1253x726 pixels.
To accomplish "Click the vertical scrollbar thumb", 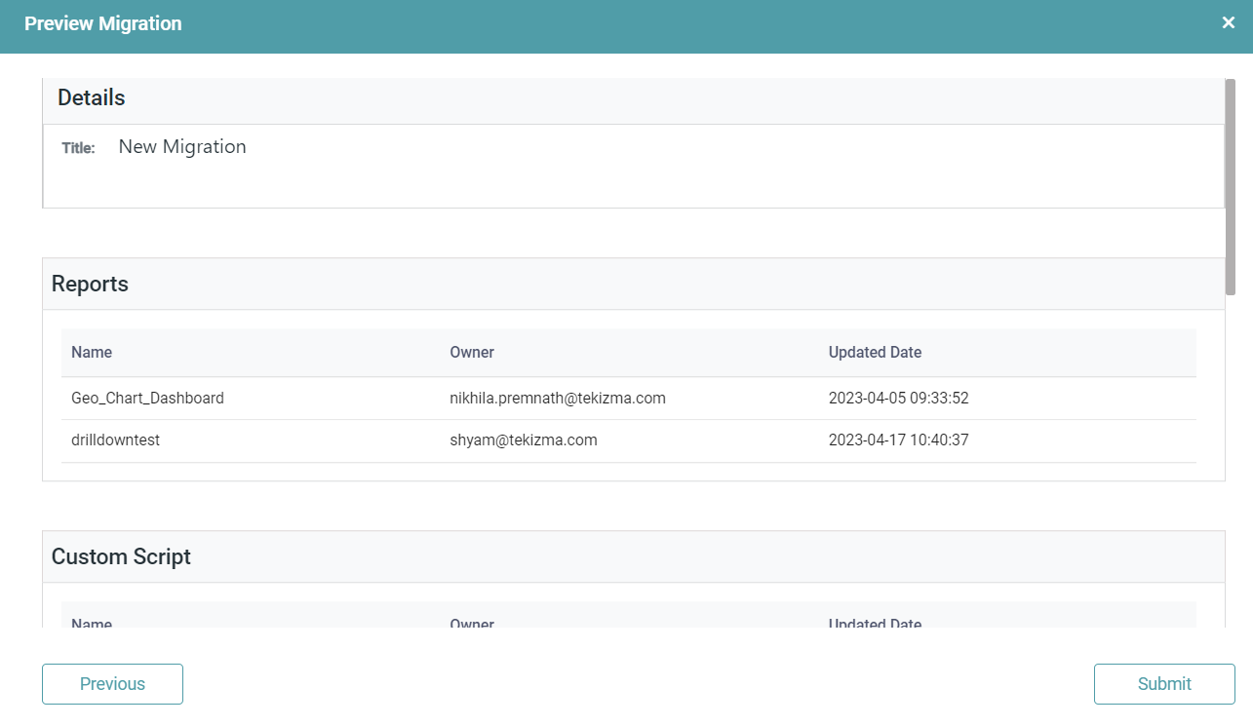I will coord(1231,185).
